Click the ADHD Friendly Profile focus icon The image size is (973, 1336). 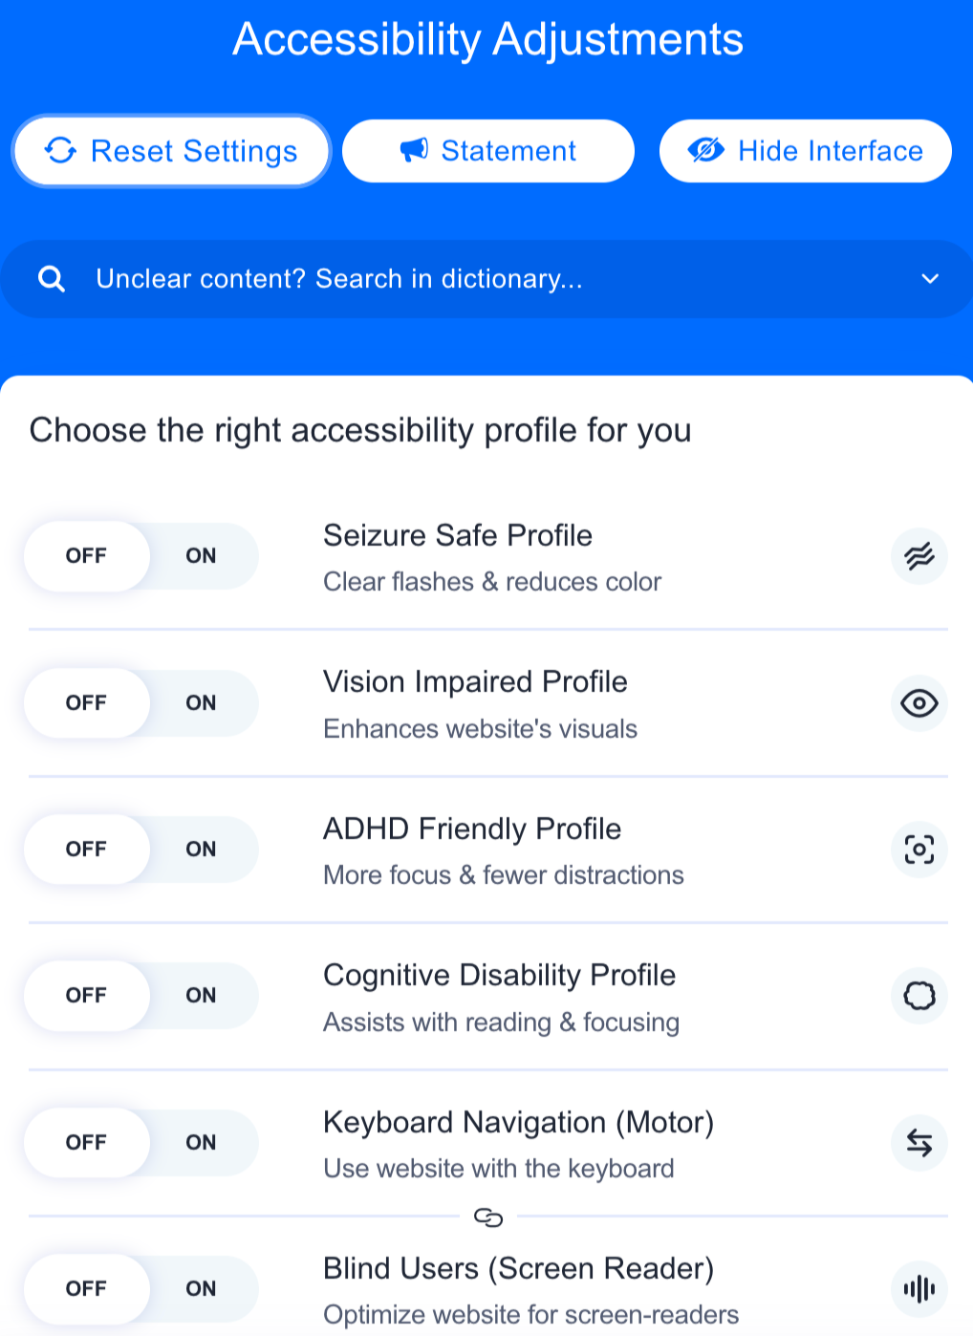coord(919,850)
